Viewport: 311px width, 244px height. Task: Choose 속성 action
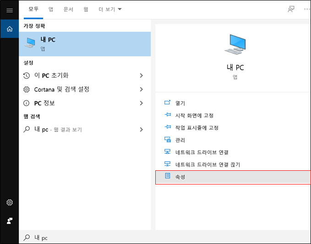(233, 177)
